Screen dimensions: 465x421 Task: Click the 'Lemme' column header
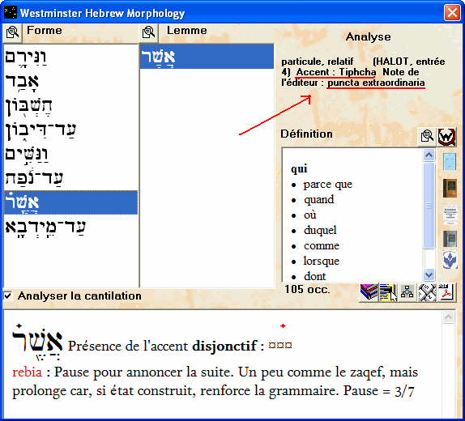pyautogui.click(x=187, y=30)
